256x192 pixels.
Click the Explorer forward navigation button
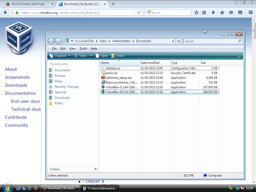click(x=58, y=41)
